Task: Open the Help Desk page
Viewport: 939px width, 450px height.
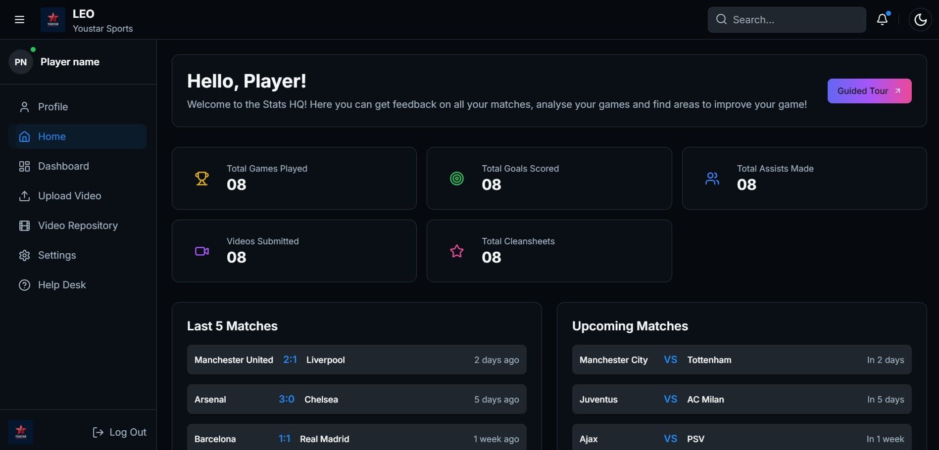Action: 62,285
